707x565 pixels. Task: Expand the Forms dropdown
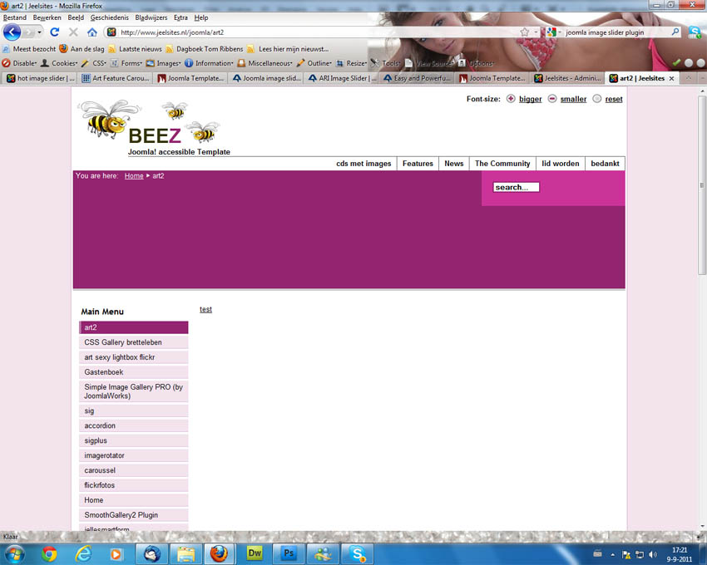tap(126, 63)
